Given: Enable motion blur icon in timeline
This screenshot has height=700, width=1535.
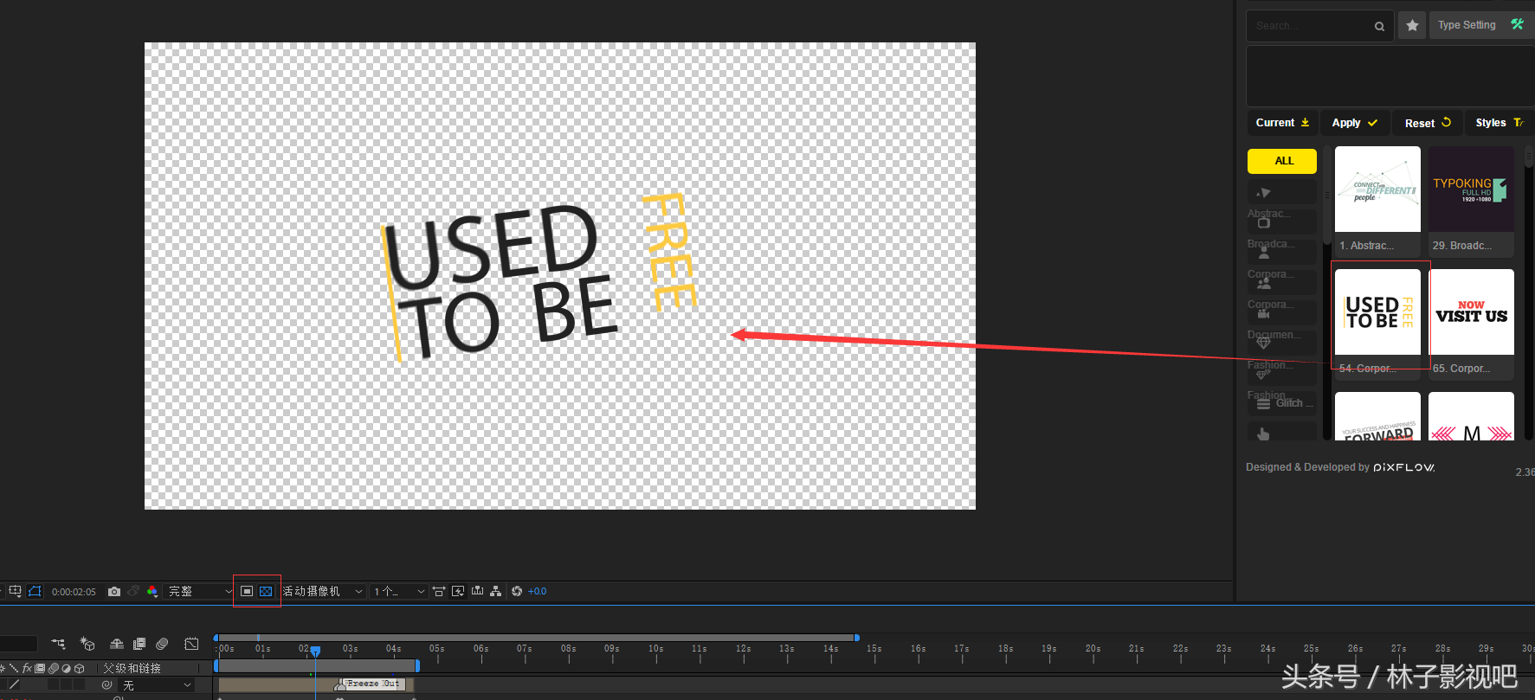Looking at the screenshot, I should 162,644.
